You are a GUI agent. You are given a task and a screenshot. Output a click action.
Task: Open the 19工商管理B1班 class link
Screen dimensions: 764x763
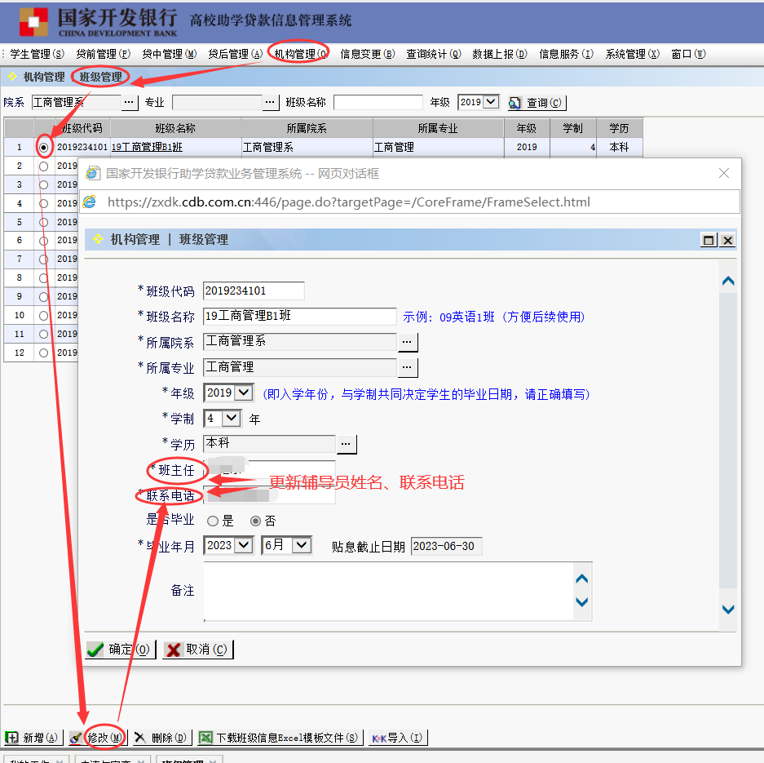(x=147, y=148)
